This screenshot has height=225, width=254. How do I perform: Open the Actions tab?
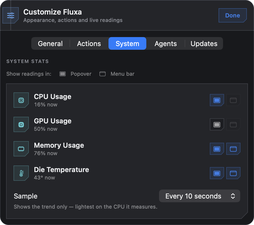click(x=89, y=43)
